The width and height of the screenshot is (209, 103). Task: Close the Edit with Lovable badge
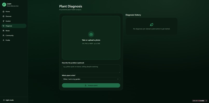tap(206, 101)
